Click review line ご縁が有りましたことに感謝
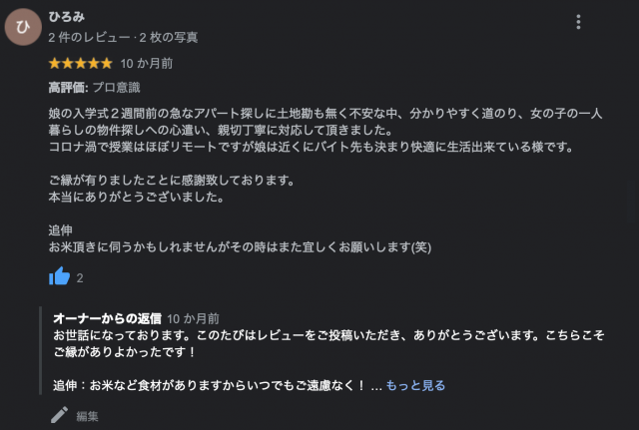The image size is (639, 430). click(x=171, y=180)
